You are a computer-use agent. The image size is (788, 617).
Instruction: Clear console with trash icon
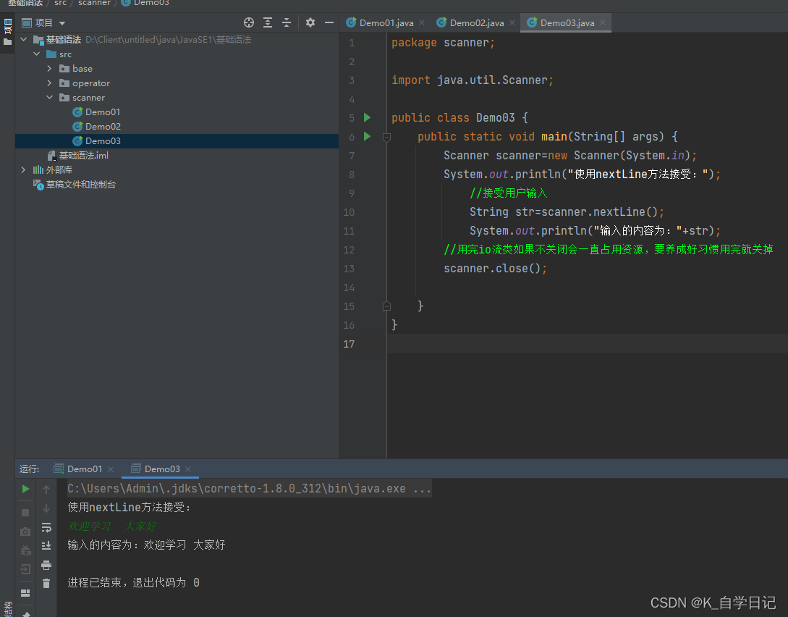click(x=46, y=583)
